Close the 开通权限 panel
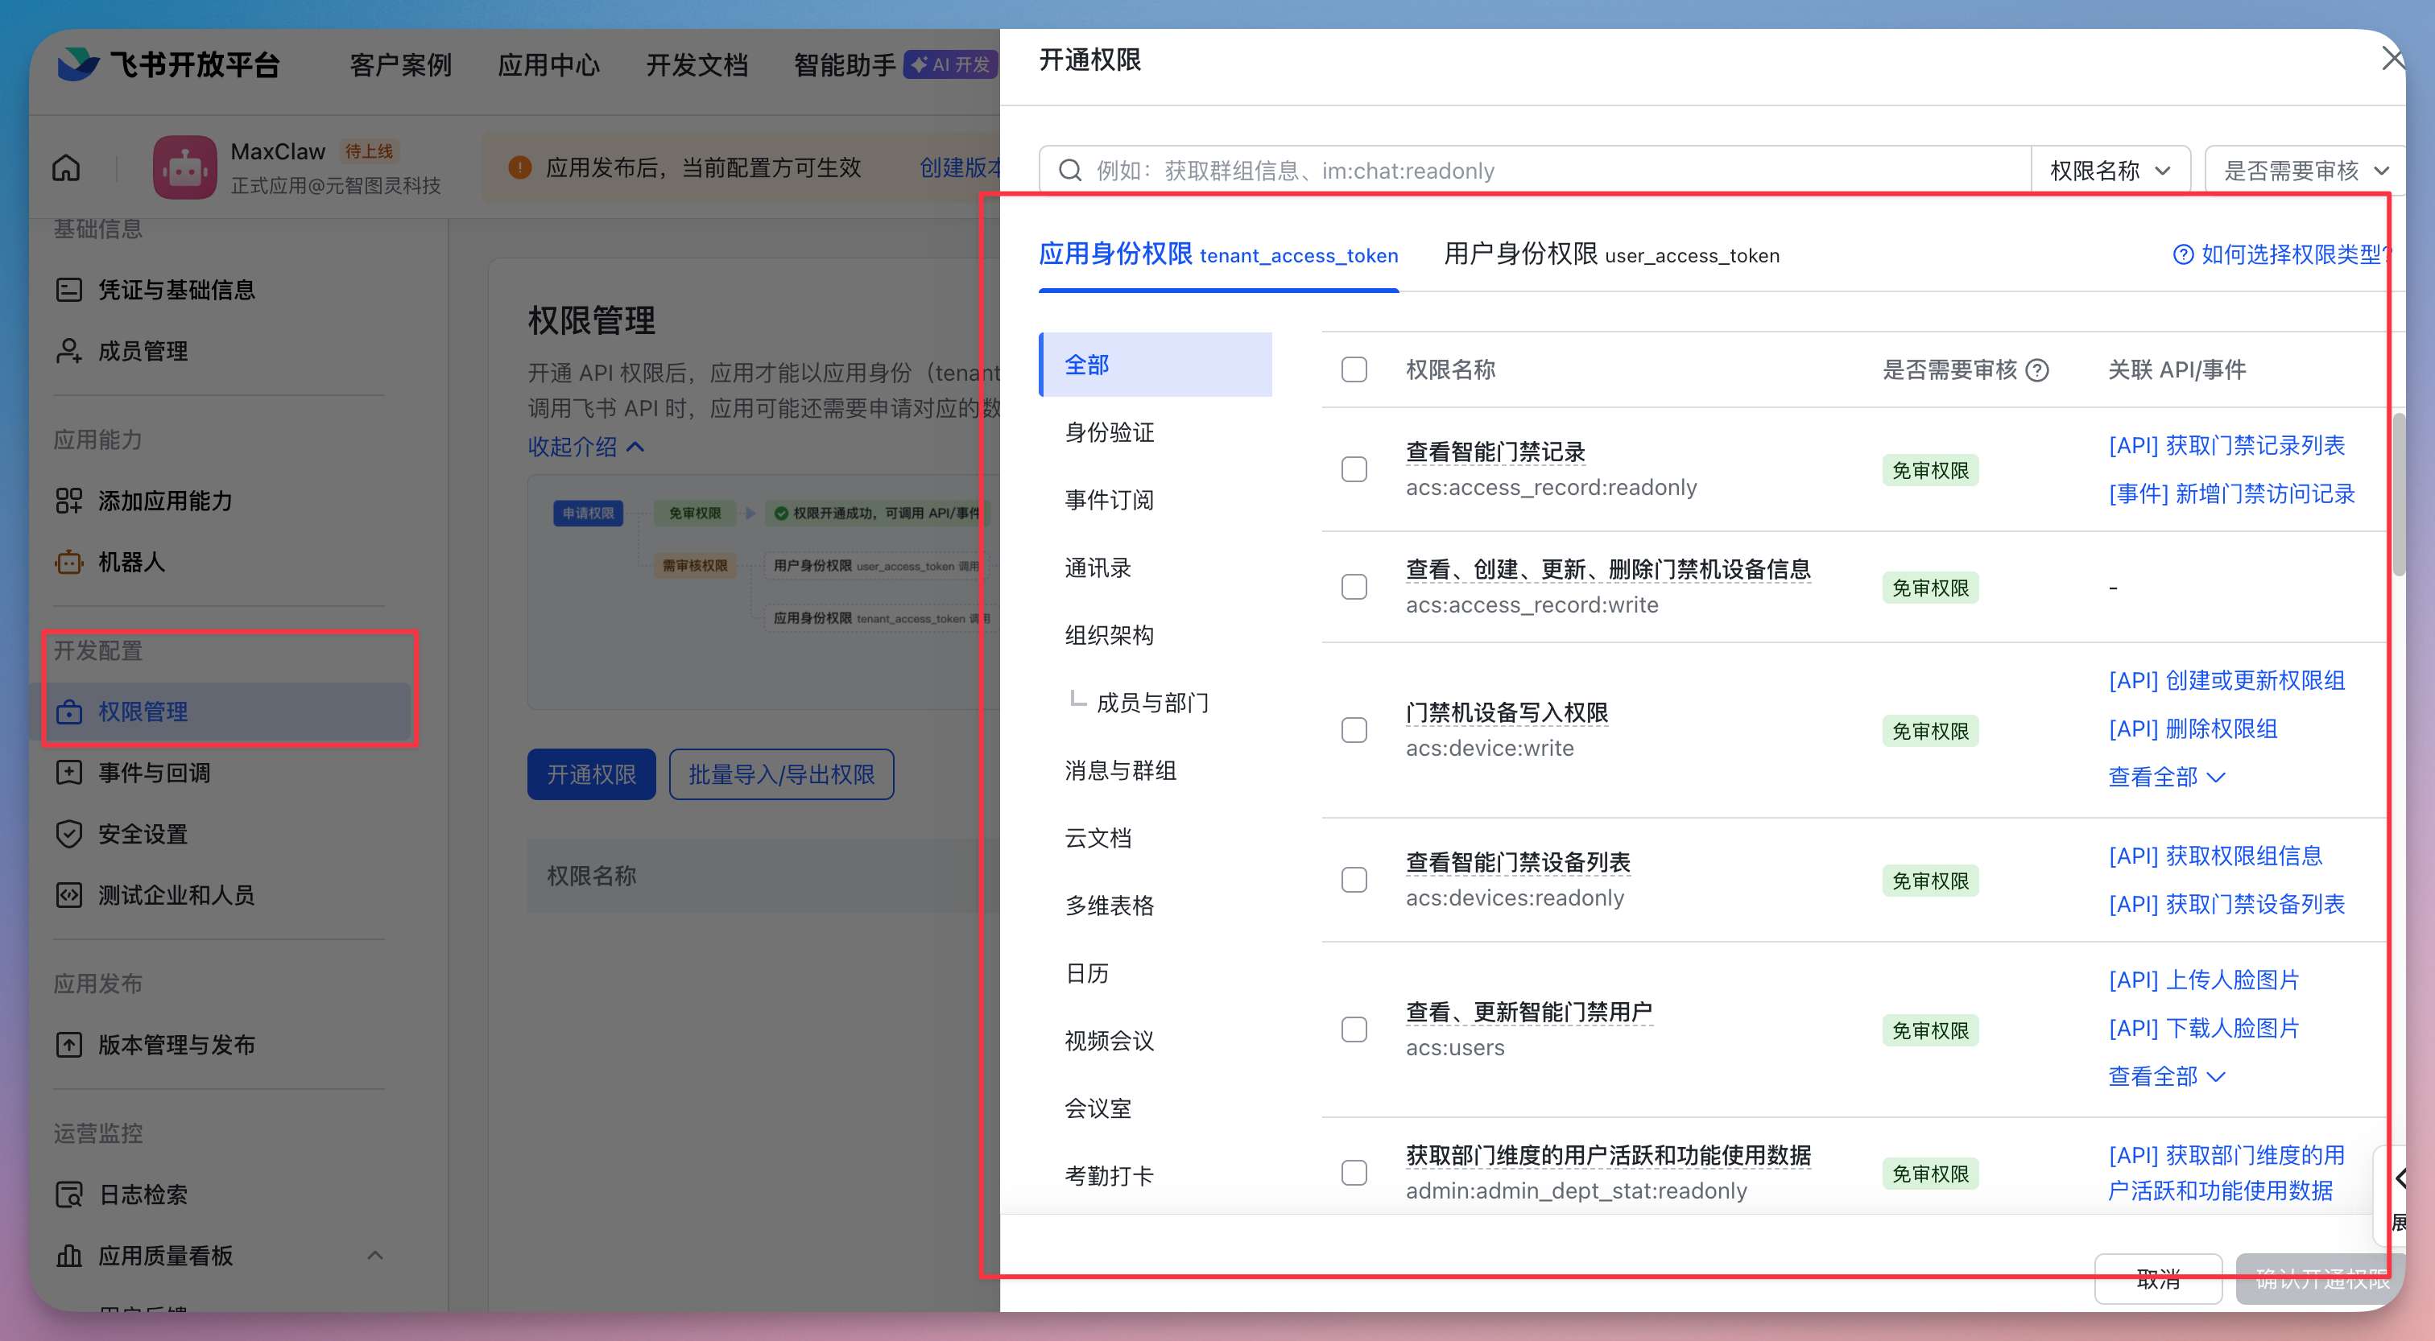The image size is (2435, 1341). pos(2392,59)
